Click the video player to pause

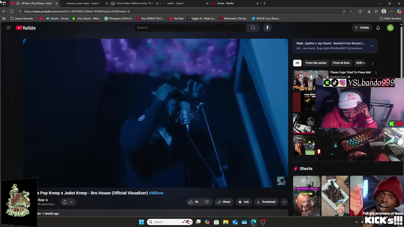click(x=155, y=113)
